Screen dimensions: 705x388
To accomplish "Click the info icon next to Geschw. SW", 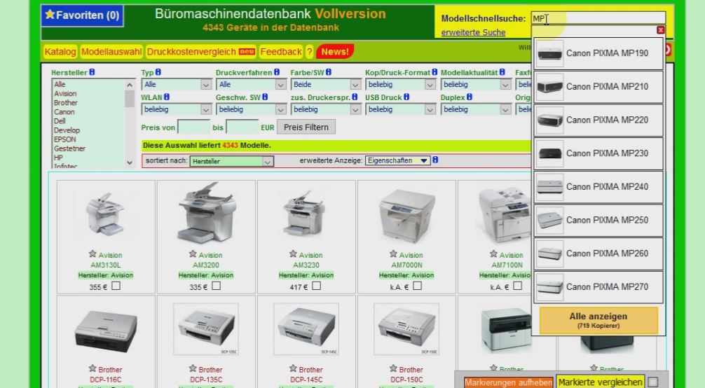I will tap(266, 97).
